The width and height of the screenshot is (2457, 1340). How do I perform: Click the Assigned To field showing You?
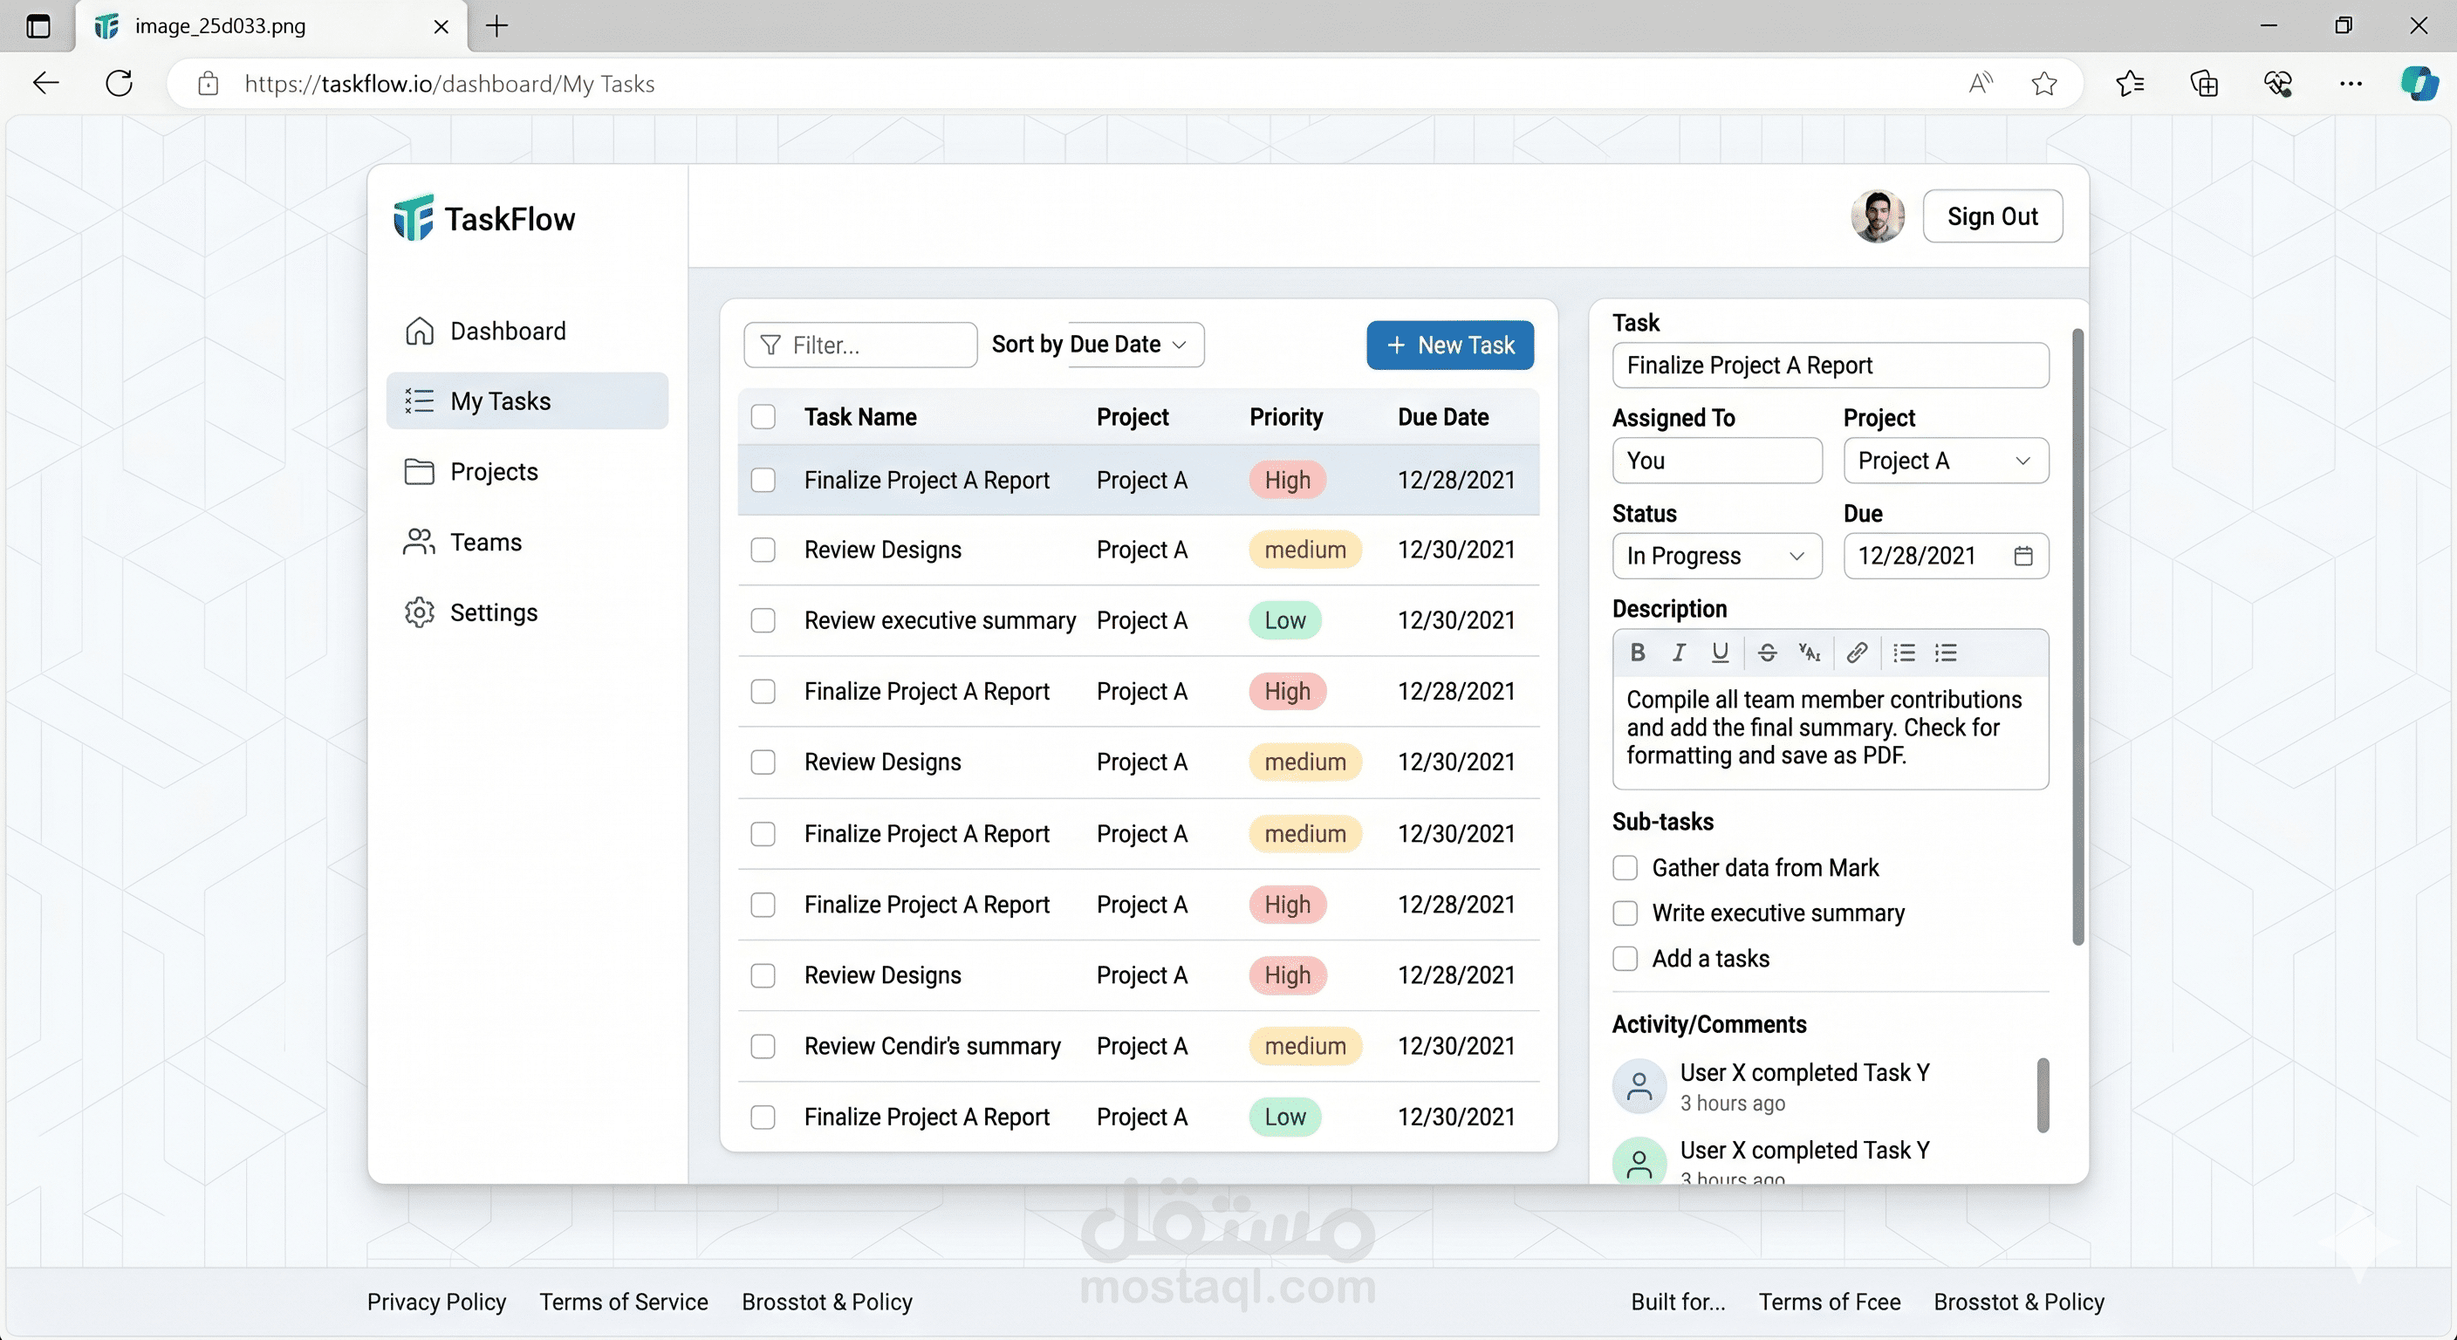pyautogui.click(x=1717, y=461)
